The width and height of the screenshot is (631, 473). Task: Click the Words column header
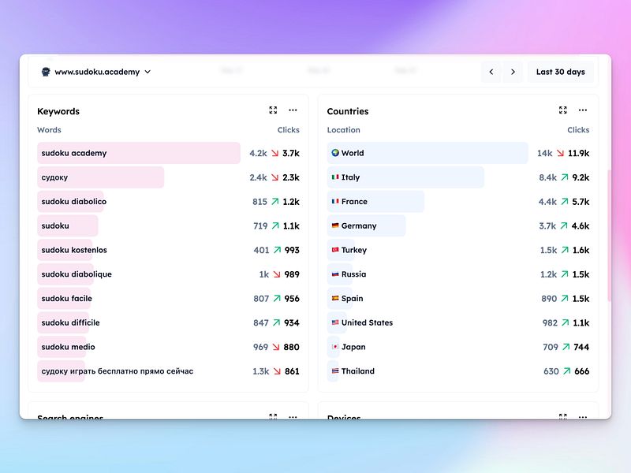click(49, 130)
